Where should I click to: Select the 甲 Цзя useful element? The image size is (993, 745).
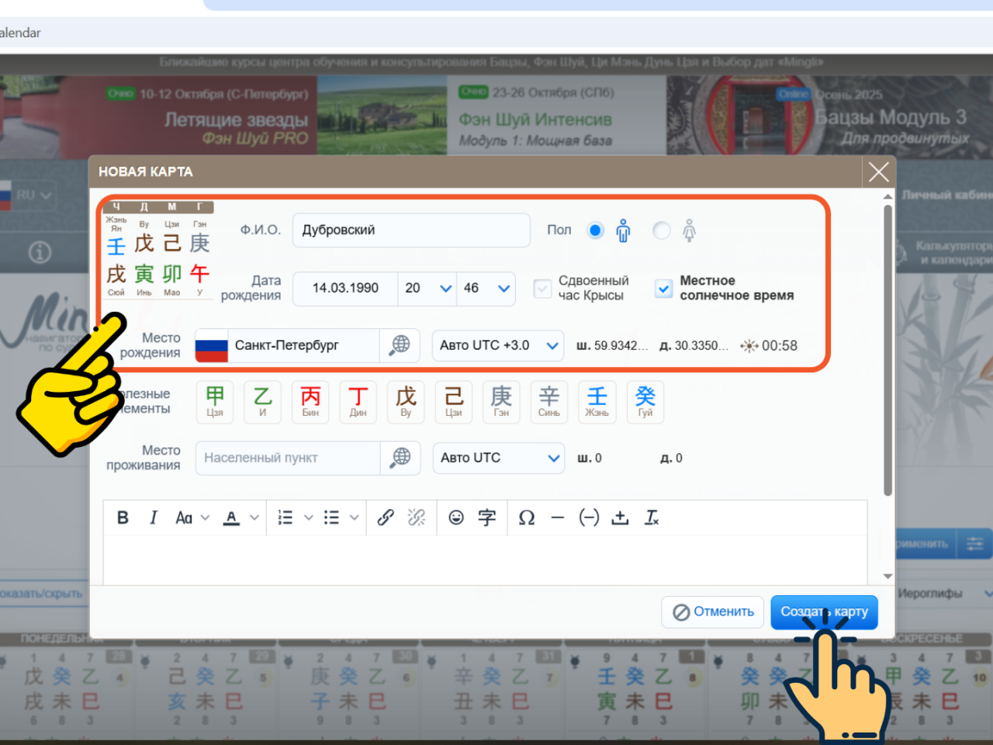pyautogui.click(x=215, y=401)
